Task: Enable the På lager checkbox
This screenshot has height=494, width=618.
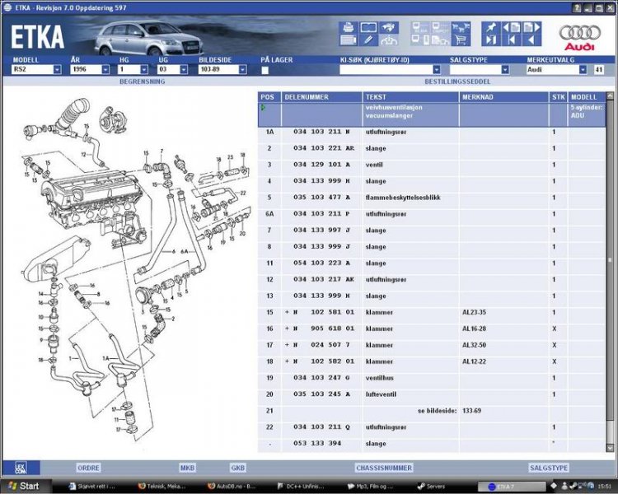Action: coord(265,70)
